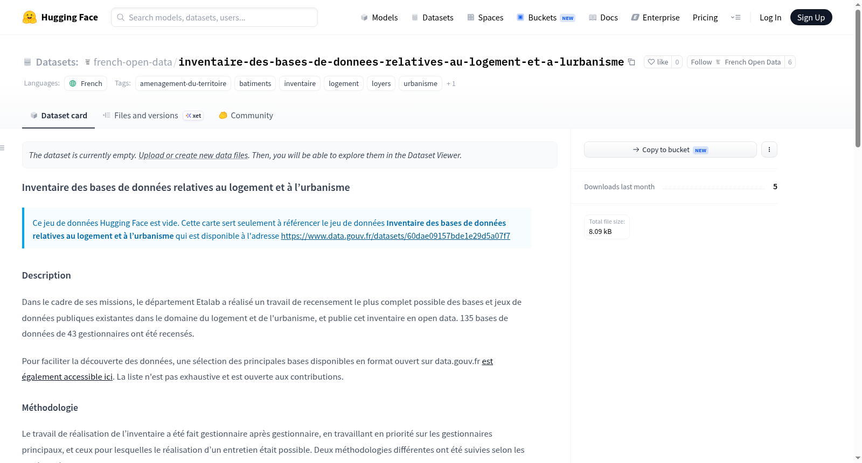Click the French language tag
This screenshot has height=463, width=862.
click(86, 83)
